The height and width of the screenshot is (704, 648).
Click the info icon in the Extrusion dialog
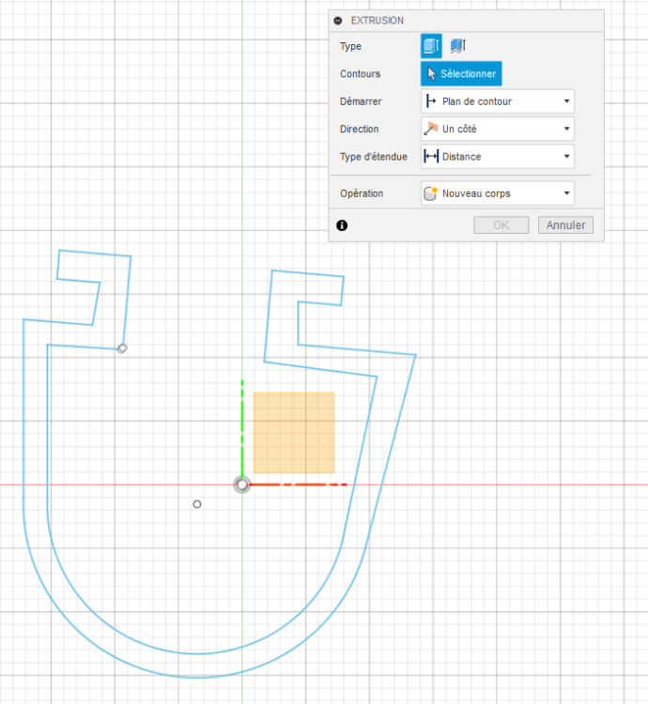pos(342,225)
